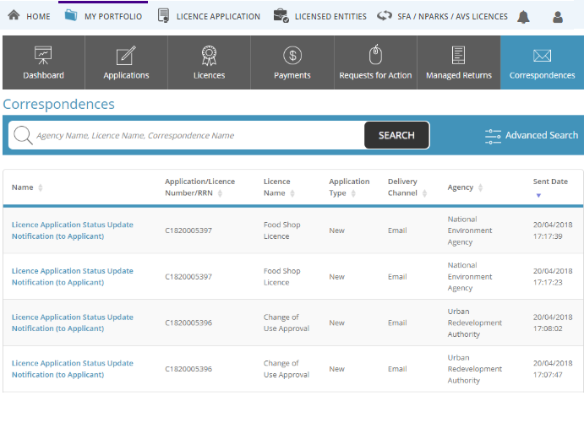The height and width of the screenshot is (423, 584).
Task: Click the correspondence search input field
Action: tap(196, 135)
